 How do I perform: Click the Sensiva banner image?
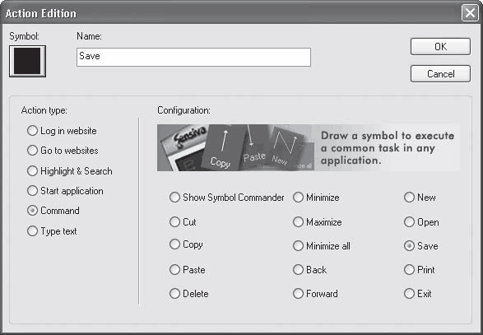pyautogui.click(x=309, y=147)
